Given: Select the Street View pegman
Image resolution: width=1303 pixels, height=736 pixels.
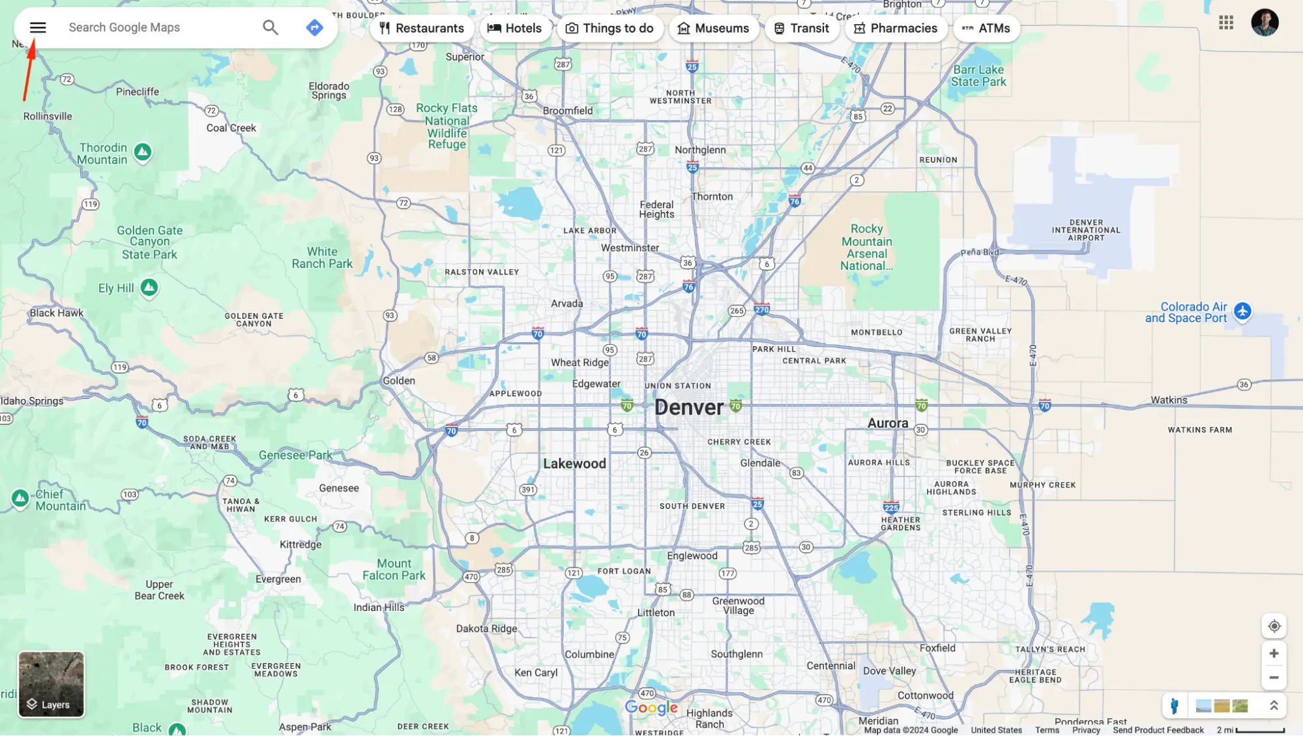Looking at the screenshot, I should click(1174, 706).
